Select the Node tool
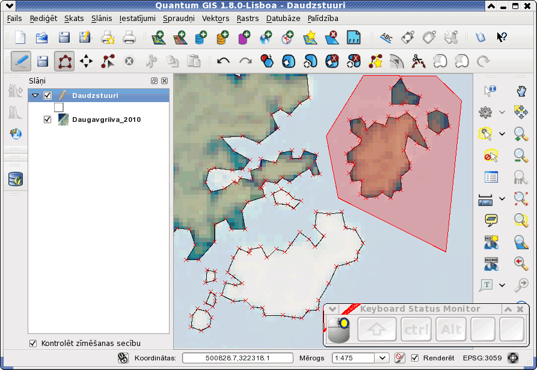The width and height of the screenshot is (537, 370). pos(108,61)
